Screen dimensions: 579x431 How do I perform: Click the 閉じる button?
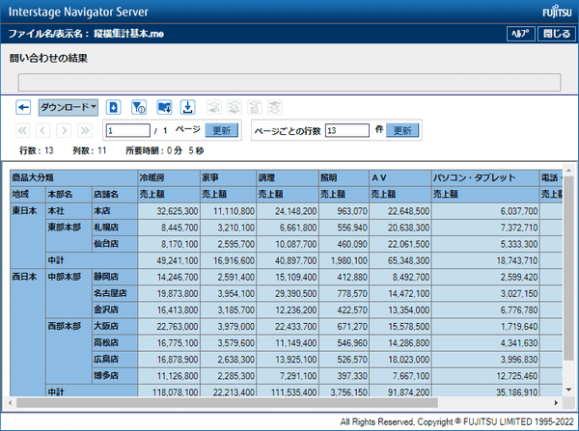pos(557,34)
